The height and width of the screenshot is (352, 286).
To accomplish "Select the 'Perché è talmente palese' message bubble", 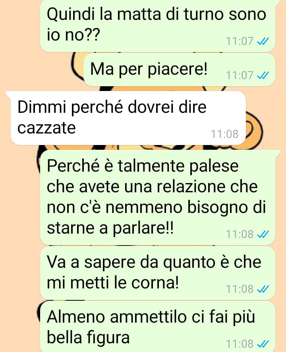I will 158,197.
